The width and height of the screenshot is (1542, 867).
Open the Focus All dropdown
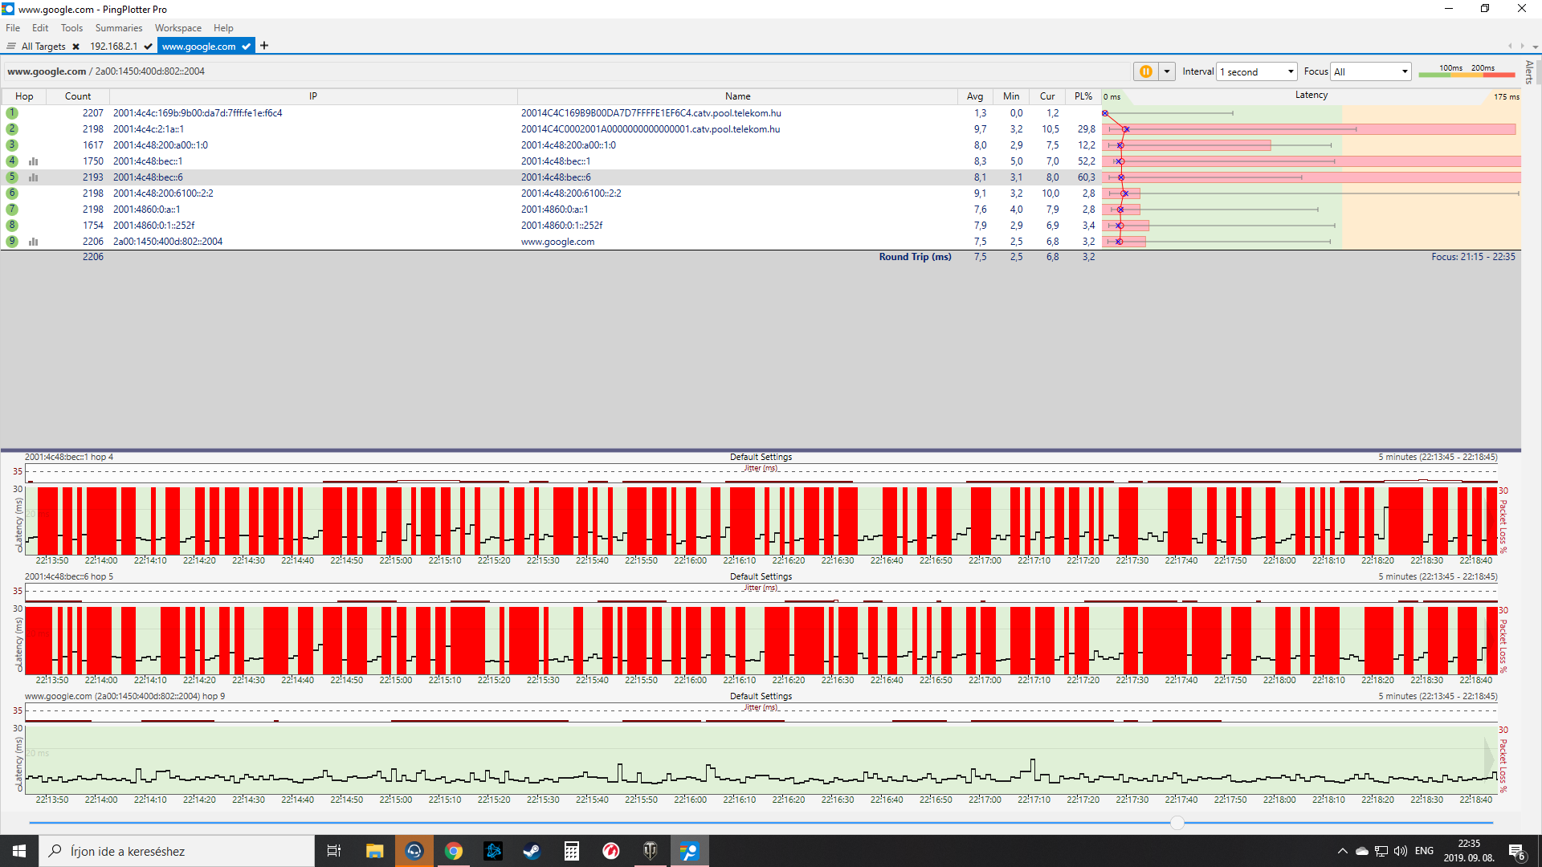[1371, 71]
